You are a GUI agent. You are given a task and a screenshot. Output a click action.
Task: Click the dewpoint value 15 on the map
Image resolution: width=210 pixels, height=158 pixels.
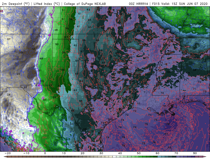click(21, 52)
